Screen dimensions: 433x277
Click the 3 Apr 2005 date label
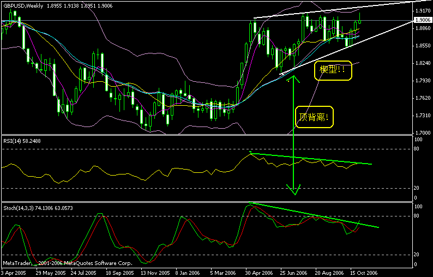coord(13,273)
